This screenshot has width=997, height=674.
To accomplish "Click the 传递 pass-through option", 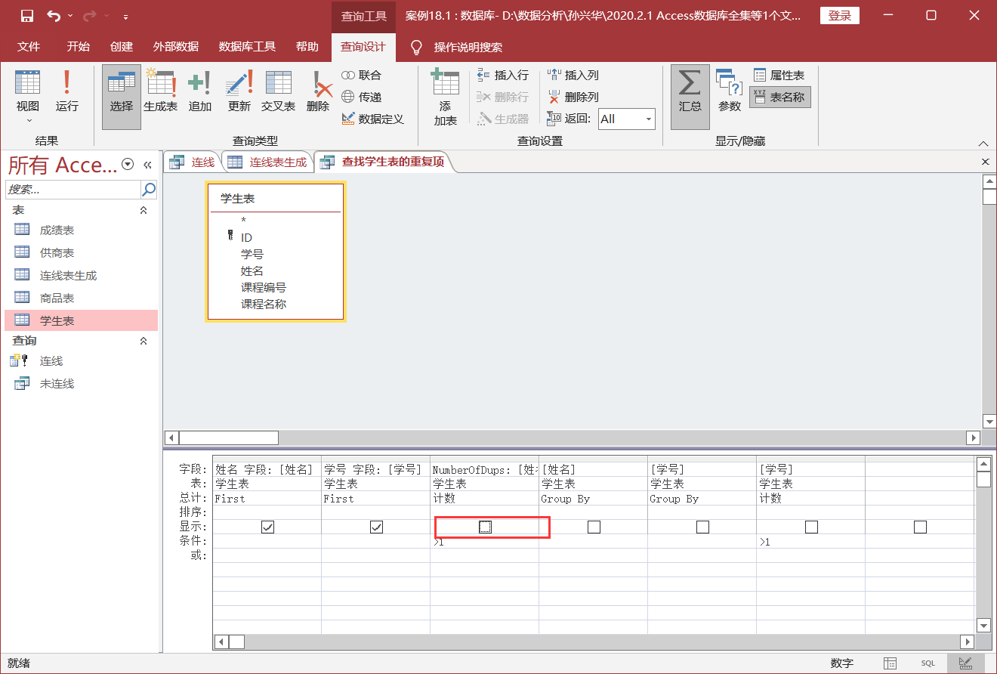I will pyautogui.click(x=362, y=97).
